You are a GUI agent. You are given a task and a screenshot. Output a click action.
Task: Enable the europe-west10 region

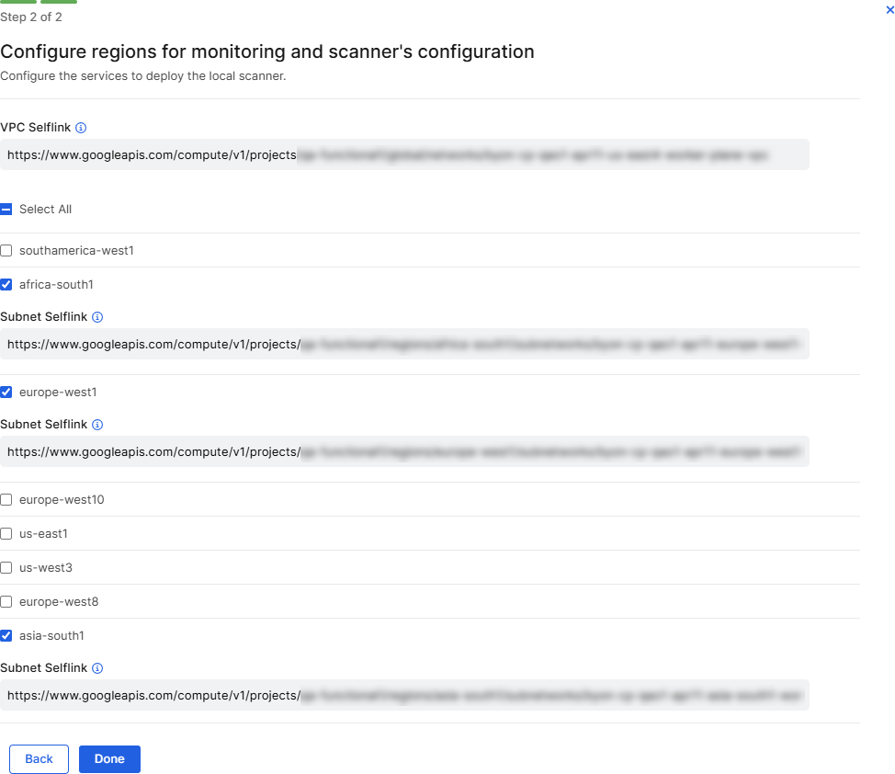[x=6, y=499]
